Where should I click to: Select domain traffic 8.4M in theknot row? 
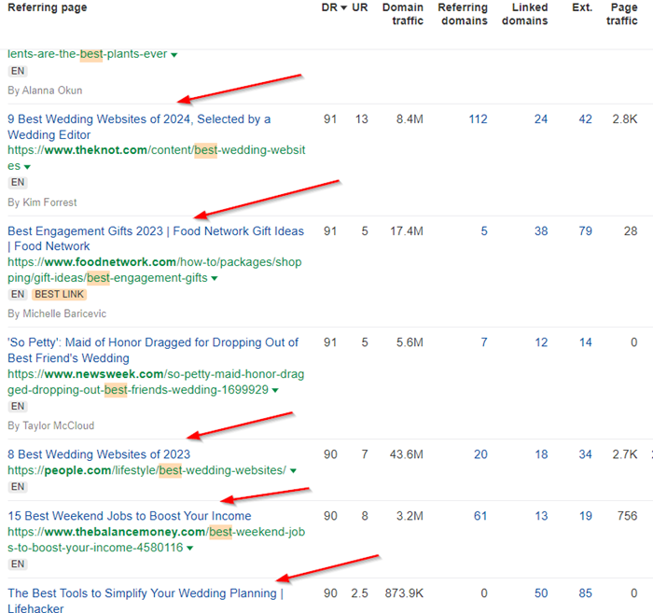tap(410, 119)
